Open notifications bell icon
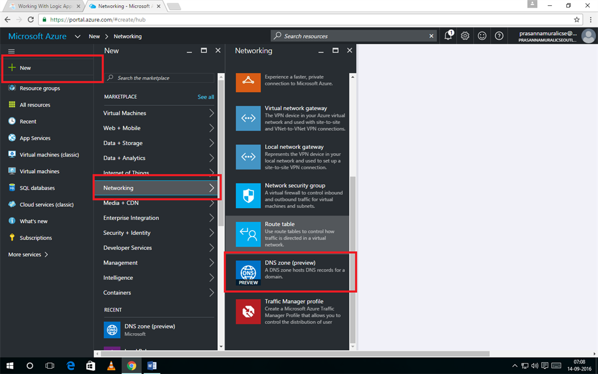598x374 pixels. [x=448, y=36]
